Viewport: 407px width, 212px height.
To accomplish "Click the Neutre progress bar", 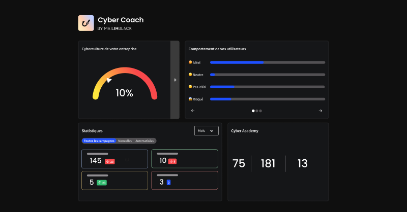I will pyautogui.click(x=268, y=75).
